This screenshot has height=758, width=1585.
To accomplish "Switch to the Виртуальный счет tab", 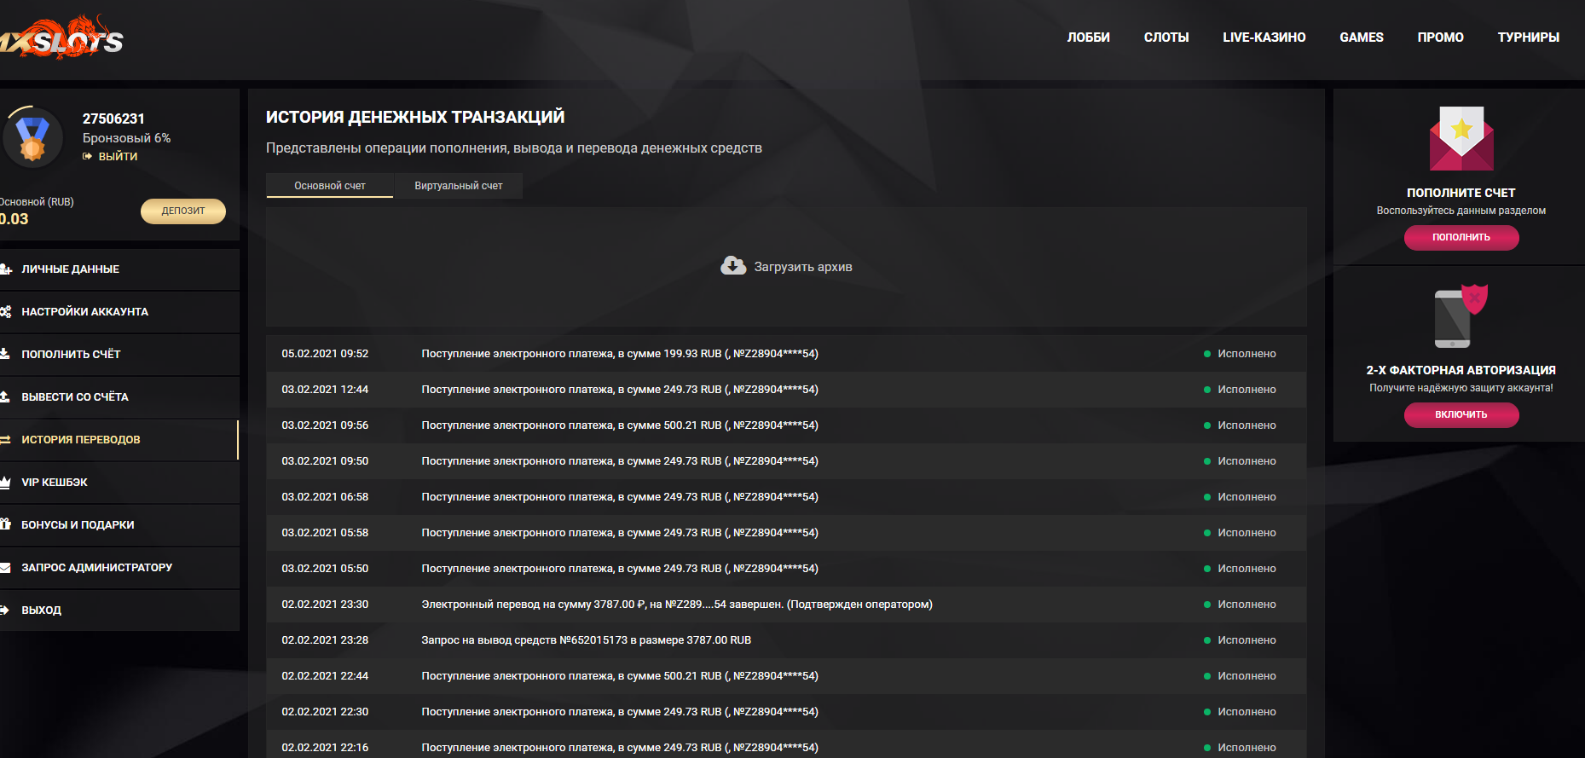I will point(458,186).
